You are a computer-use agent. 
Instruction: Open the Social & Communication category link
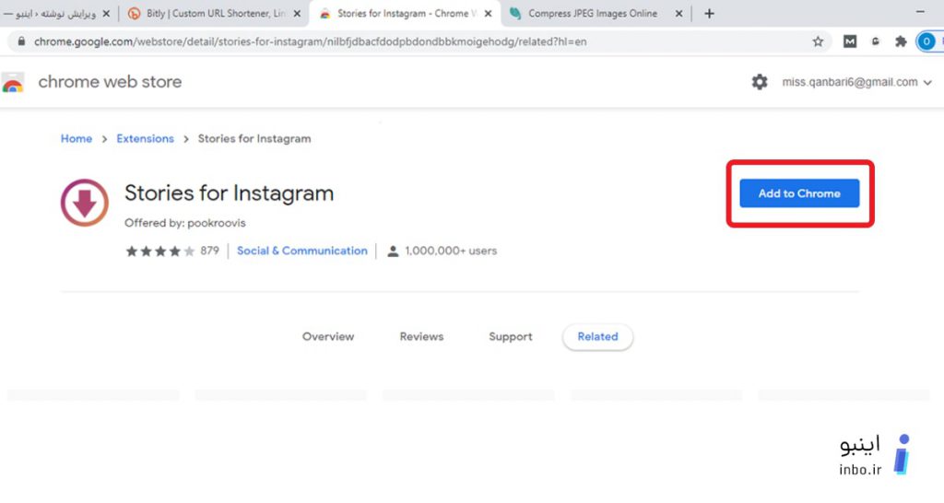[301, 251]
